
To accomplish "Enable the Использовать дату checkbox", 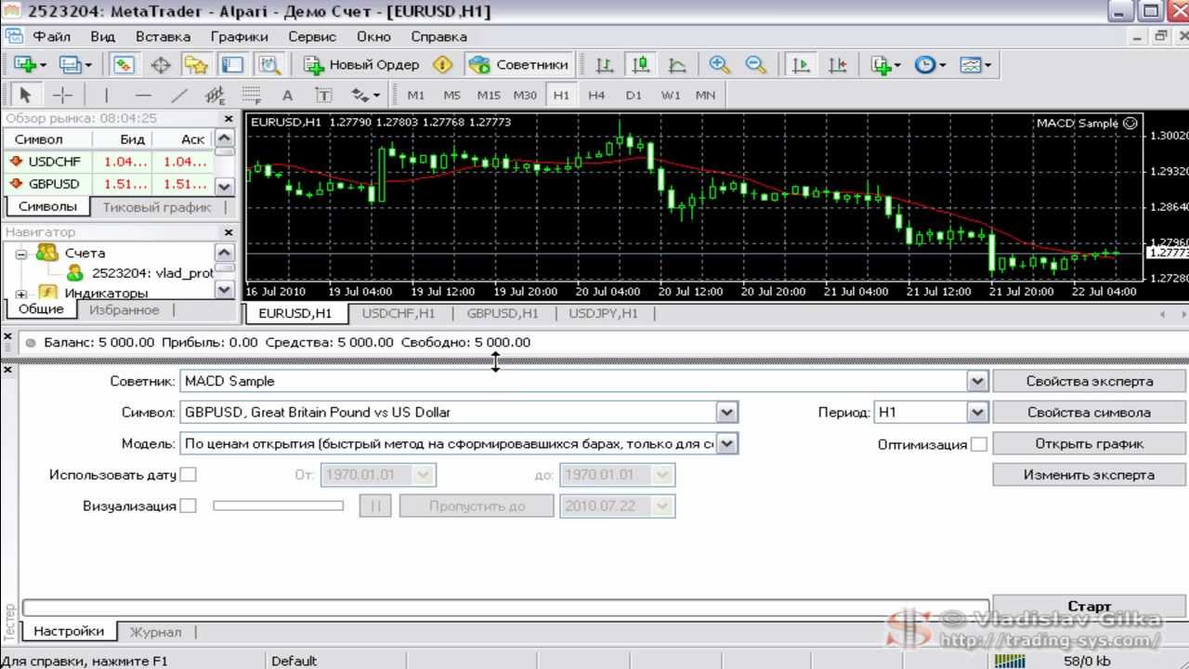I will tap(188, 475).
